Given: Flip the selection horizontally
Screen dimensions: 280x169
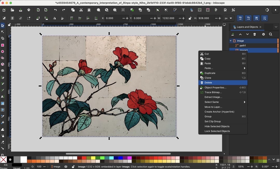Looking at the screenshot, I should pos(54,18).
